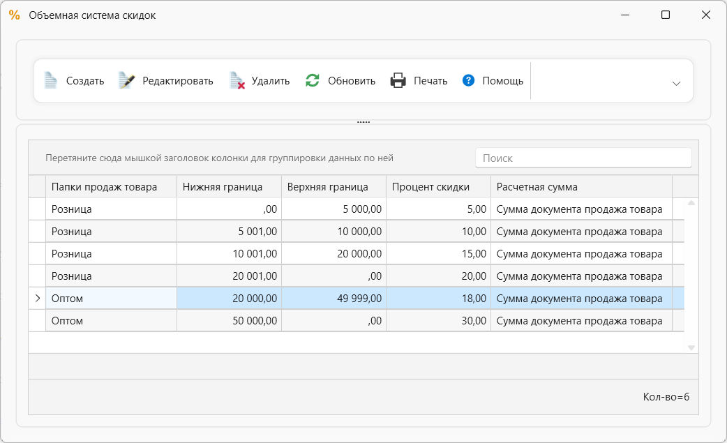Click the 20 000,00 lower bound cell
The height and width of the screenshot is (443, 727).
click(x=229, y=299)
